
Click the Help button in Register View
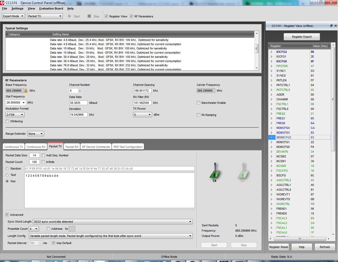pos(302,247)
